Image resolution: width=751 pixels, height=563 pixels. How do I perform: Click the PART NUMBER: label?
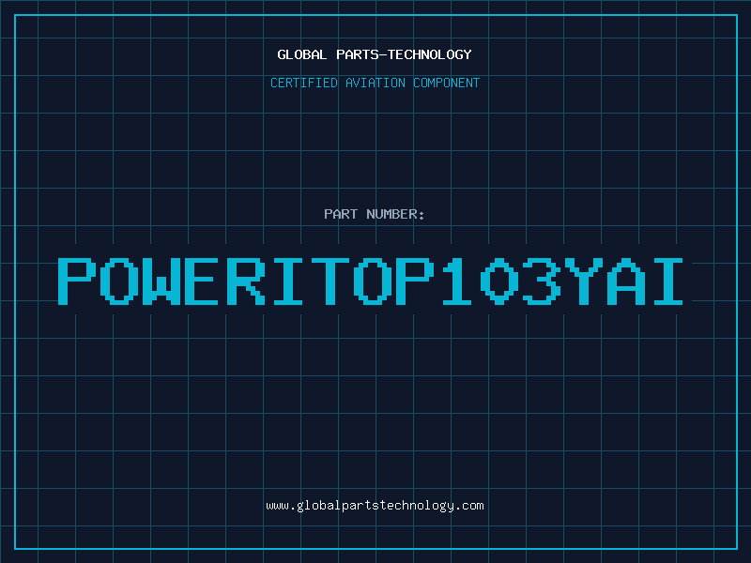(375, 214)
